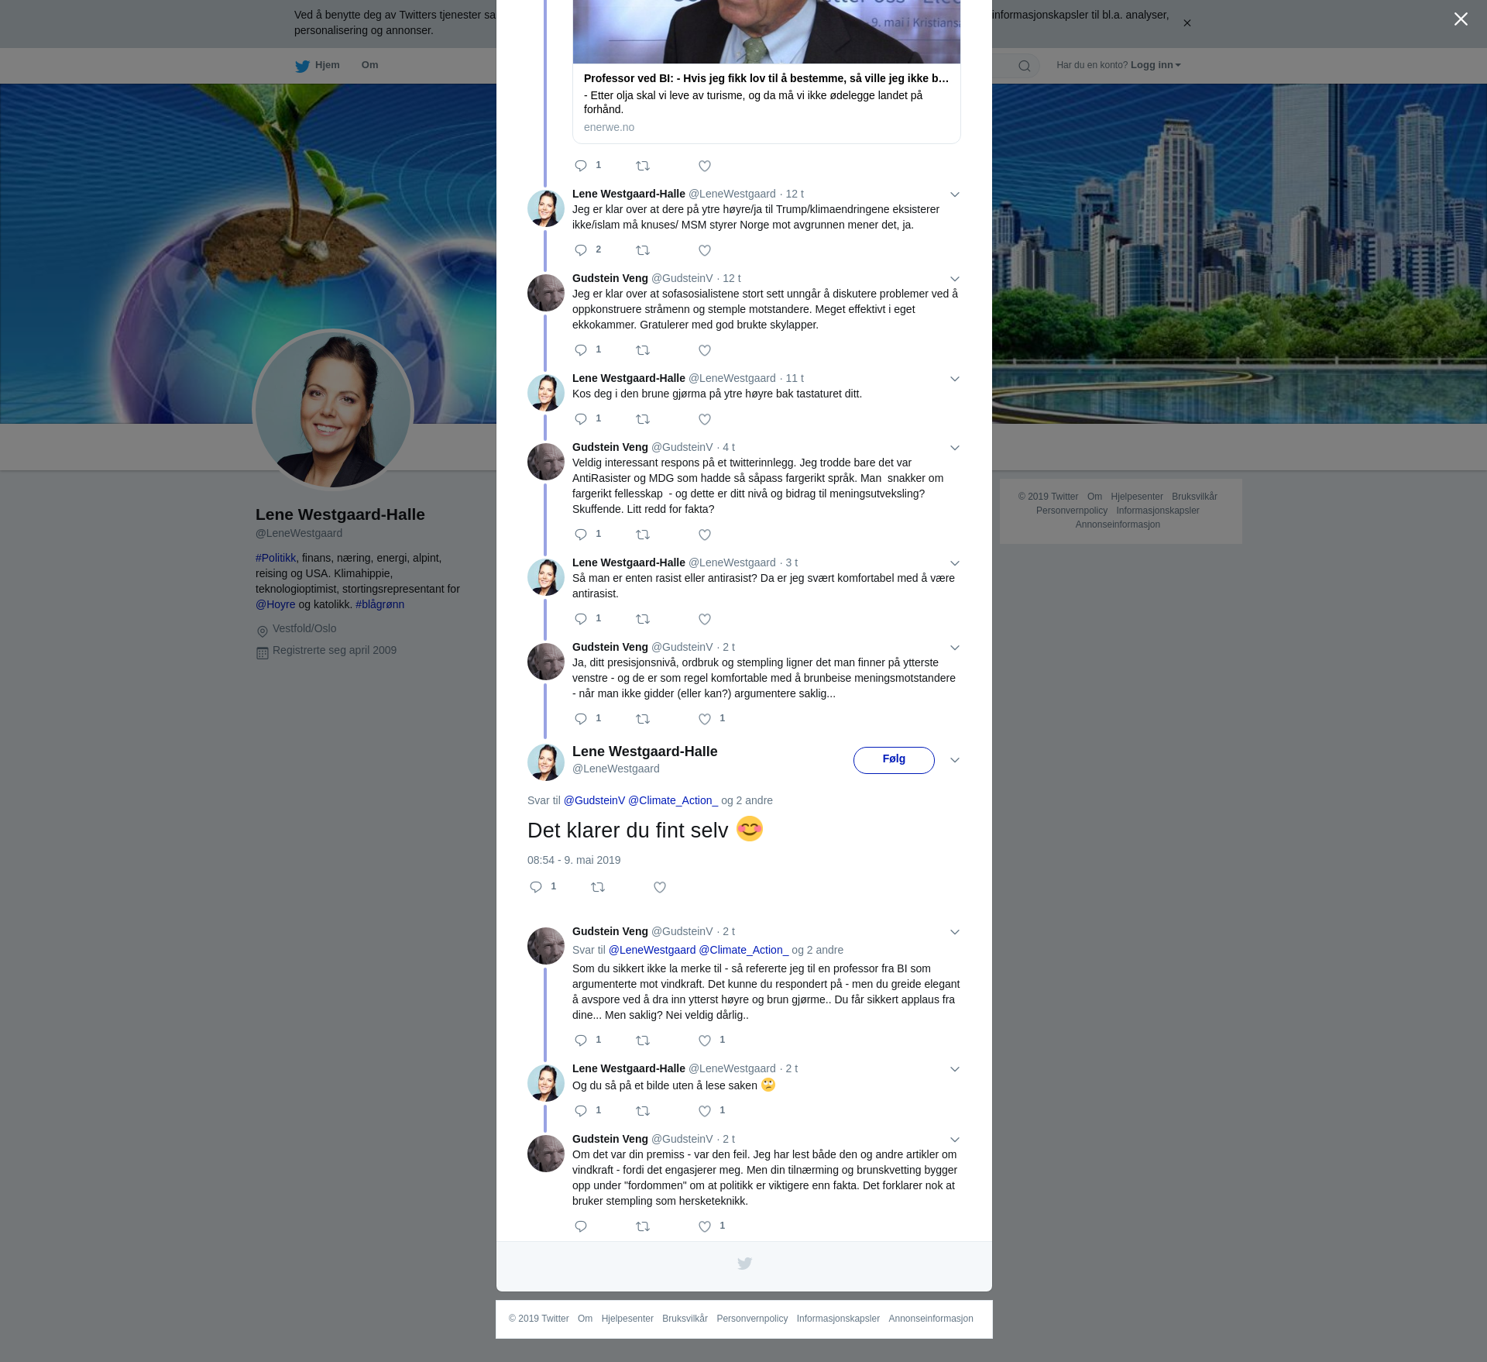Click the search magnifier icon in top bar
The image size is (1487, 1362).
[x=1025, y=66]
